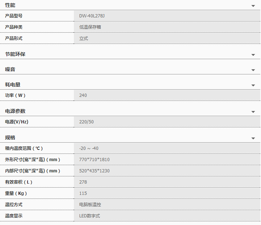
Task: Click the 性能 section header
Action: pyautogui.click(x=10, y=5)
